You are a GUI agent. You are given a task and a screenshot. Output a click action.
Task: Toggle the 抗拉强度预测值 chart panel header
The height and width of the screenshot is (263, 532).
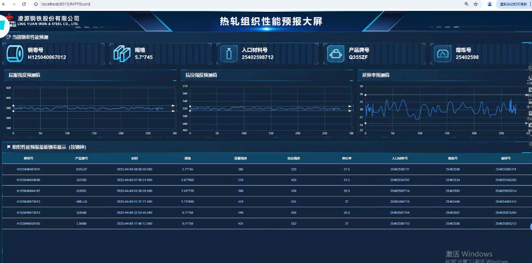(x=201, y=75)
